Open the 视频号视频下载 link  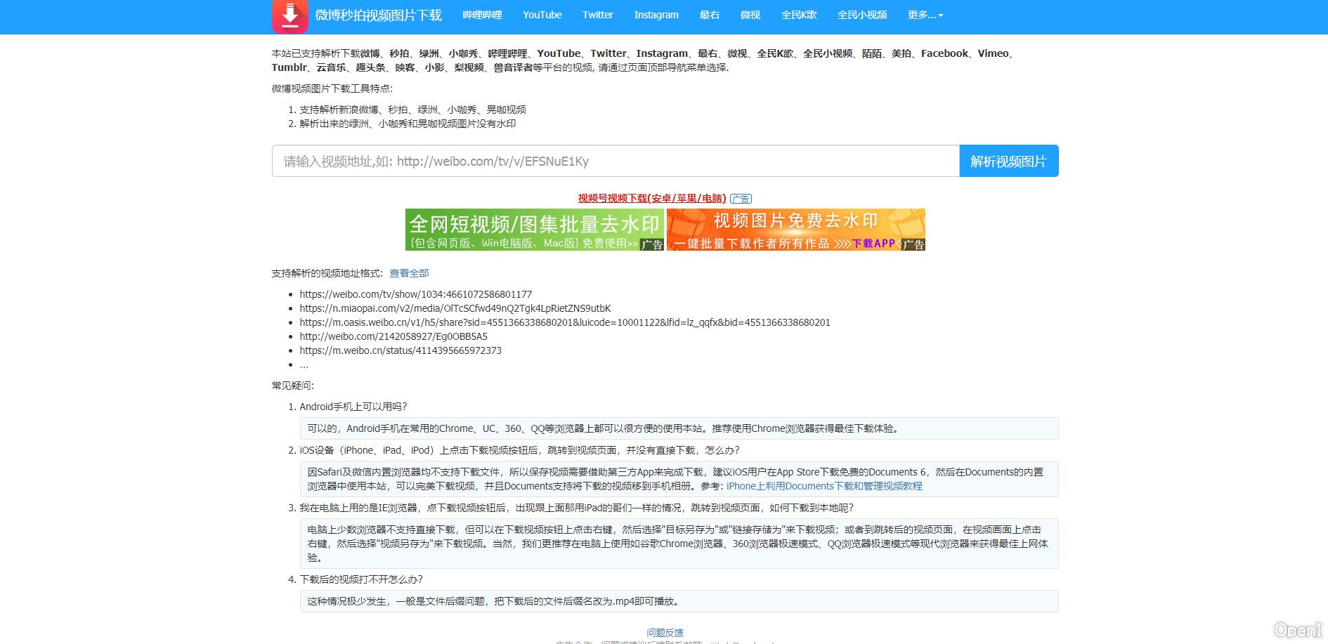(x=650, y=198)
